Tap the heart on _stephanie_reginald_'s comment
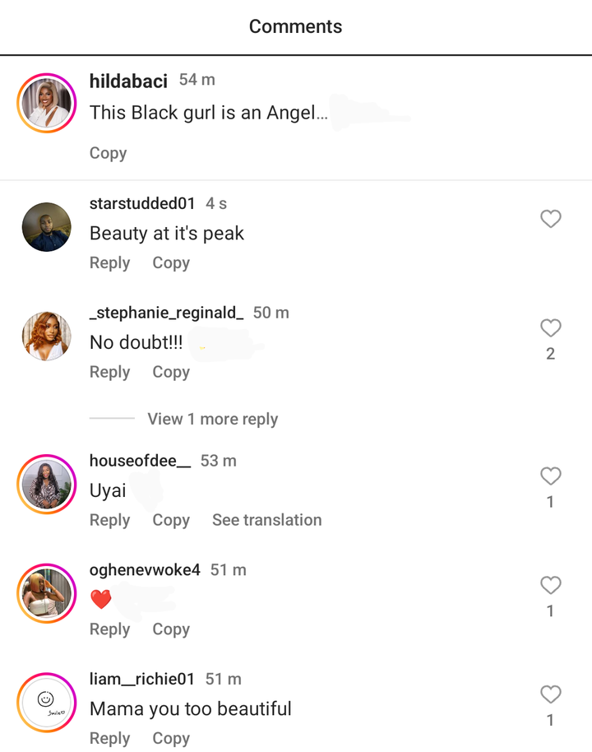 [550, 328]
